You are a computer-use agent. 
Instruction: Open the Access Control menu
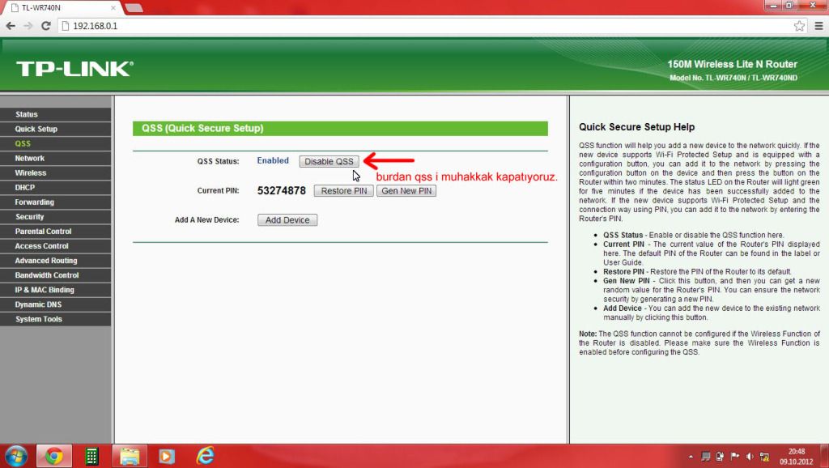coord(56,246)
